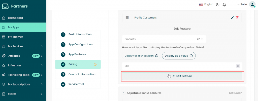Click the user avatar icon
This screenshot has height=101, width=258.
pyautogui.click(x=252, y=5)
